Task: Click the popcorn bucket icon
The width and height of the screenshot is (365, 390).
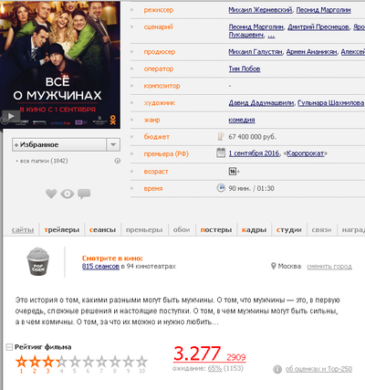Action: [x=38, y=262]
